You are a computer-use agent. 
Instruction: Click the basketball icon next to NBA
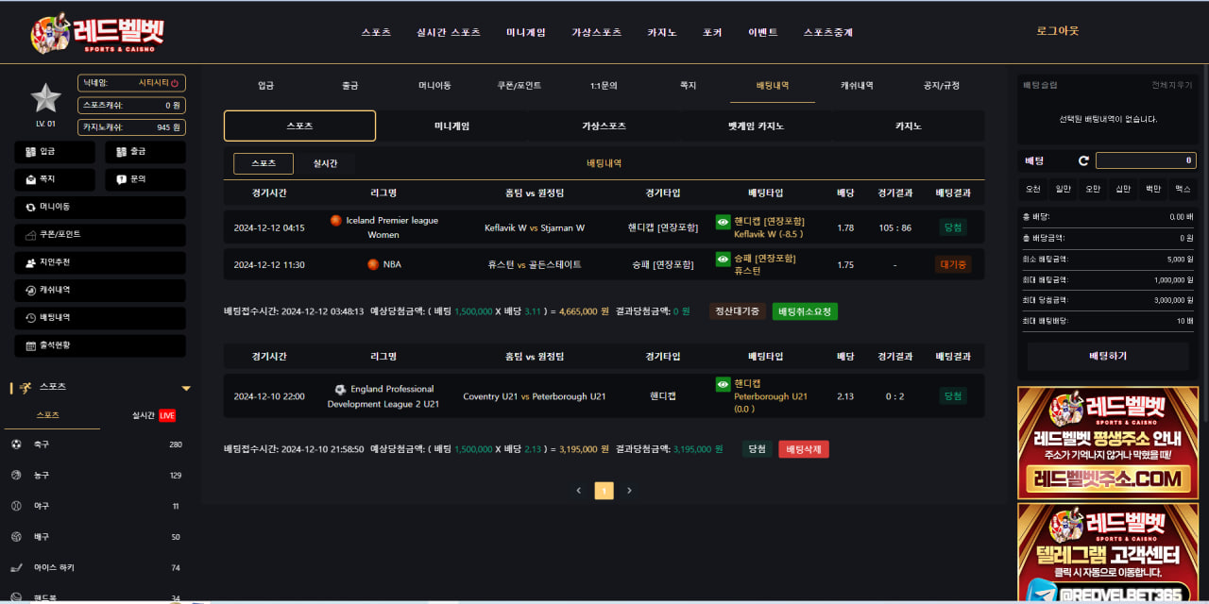(x=372, y=264)
